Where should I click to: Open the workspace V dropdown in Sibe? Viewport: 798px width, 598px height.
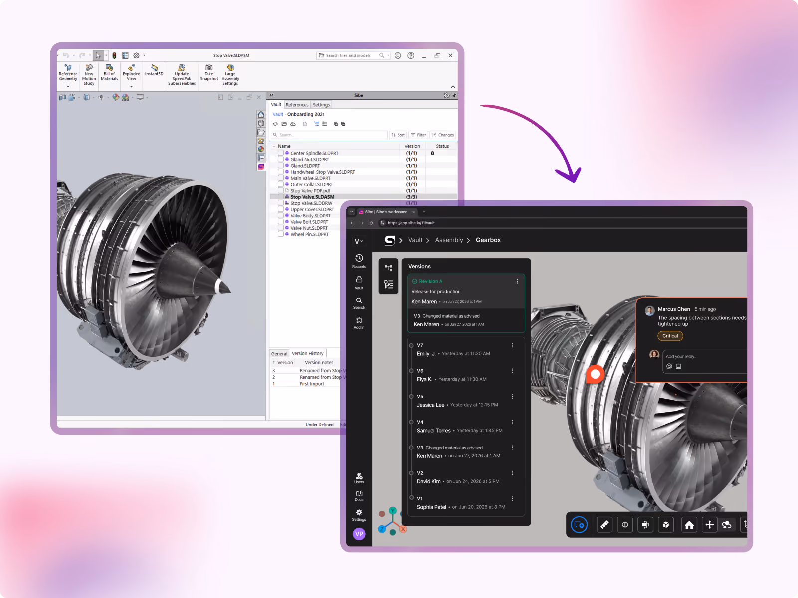click(359, 241)
